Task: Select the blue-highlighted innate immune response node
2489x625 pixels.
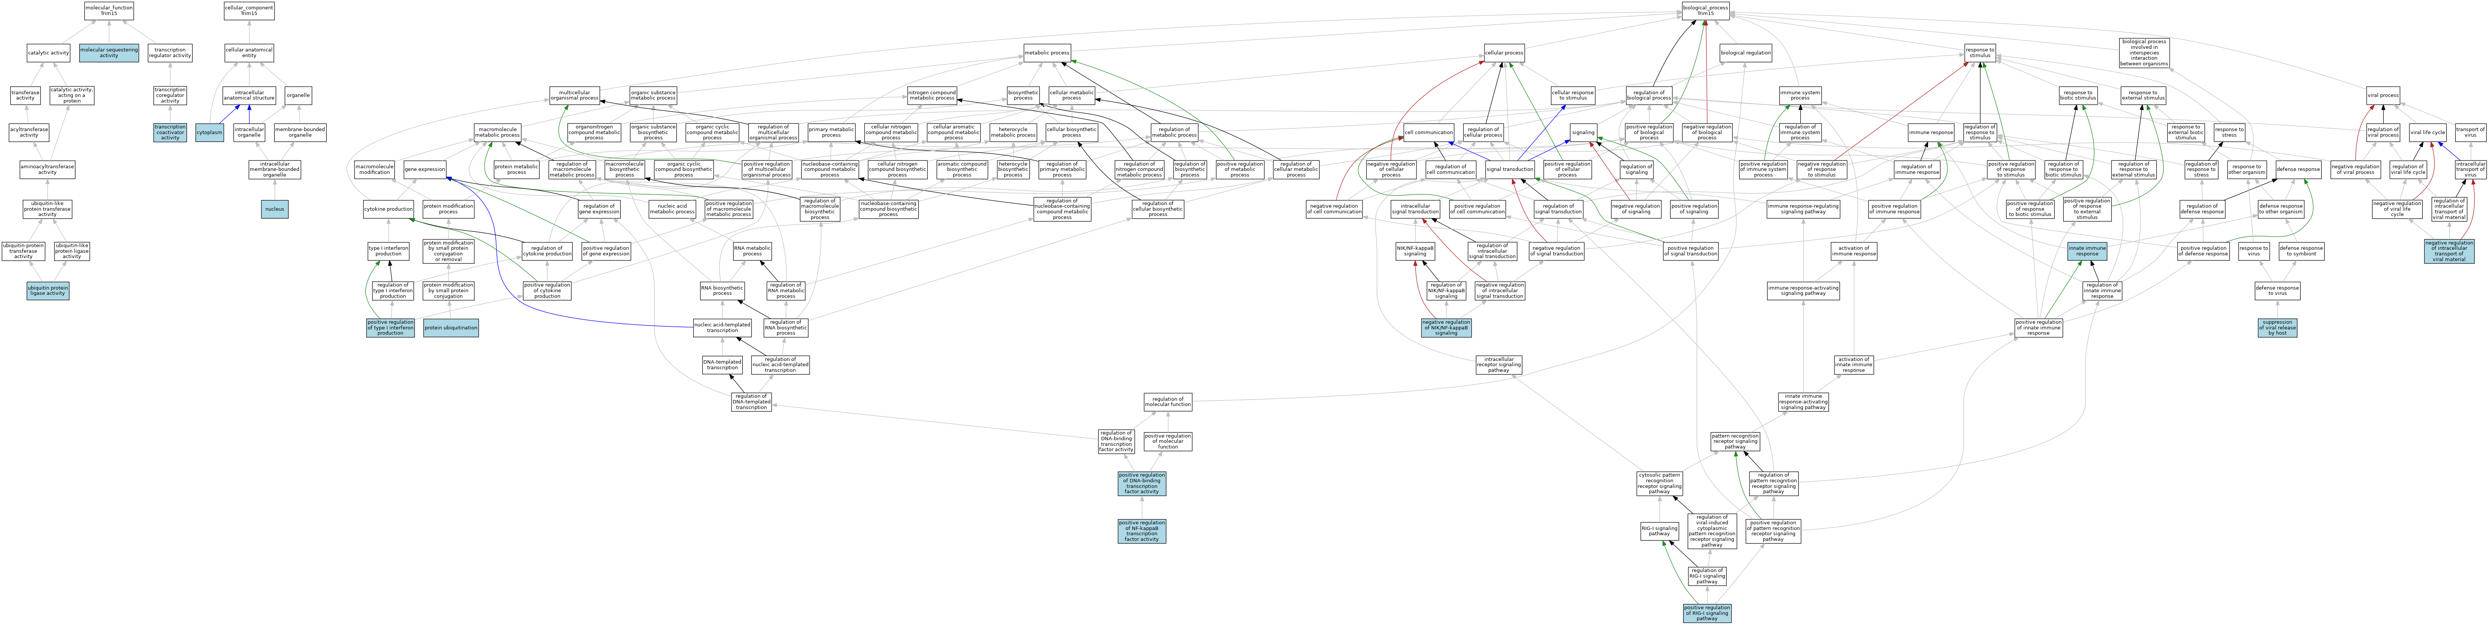Action: click(x=2087, y=251)
